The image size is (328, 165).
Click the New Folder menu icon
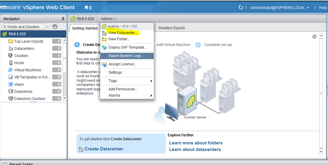(104, 39)
